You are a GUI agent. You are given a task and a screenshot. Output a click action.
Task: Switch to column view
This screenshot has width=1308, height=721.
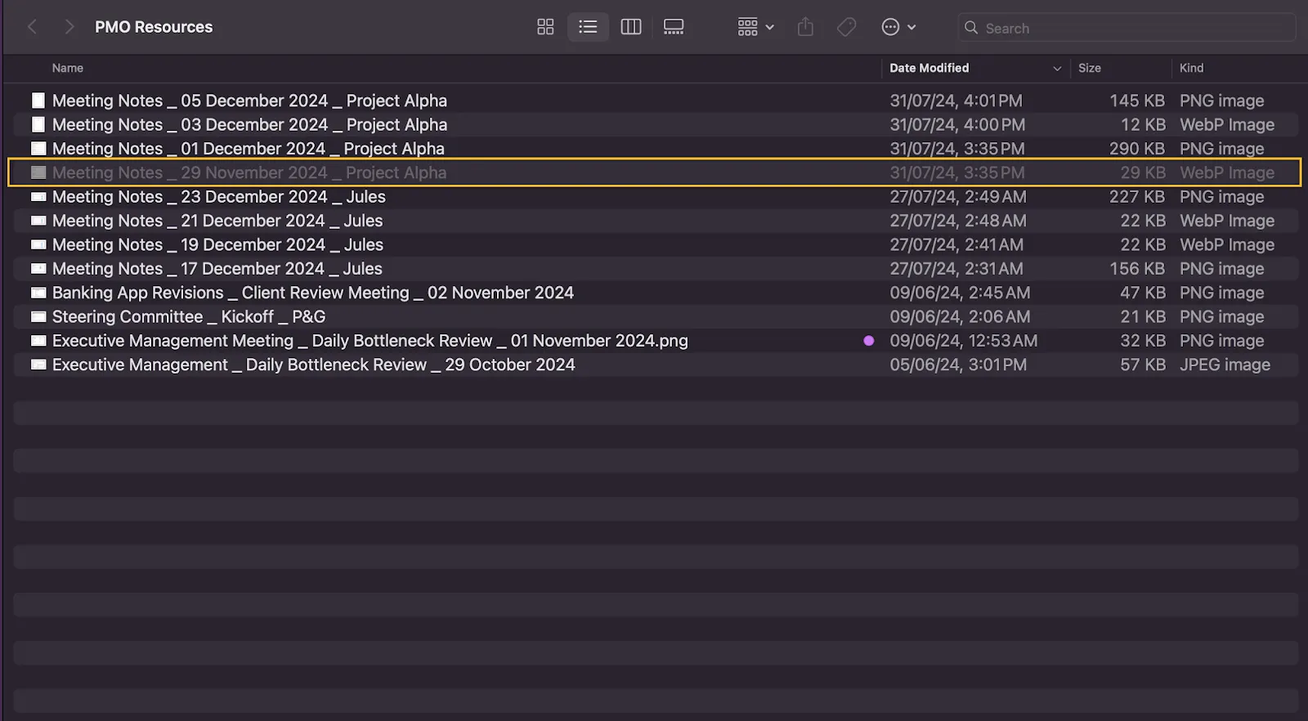tap(631, 27)
